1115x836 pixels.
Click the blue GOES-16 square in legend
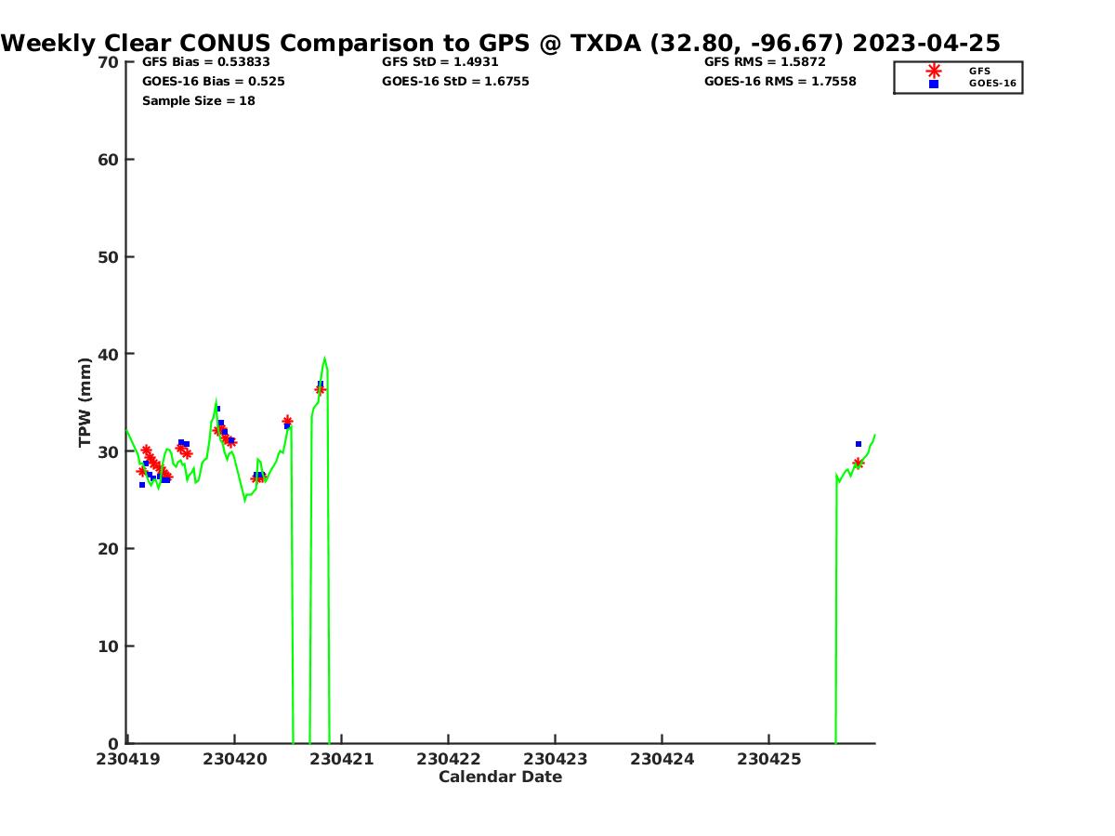click(934, 84)
